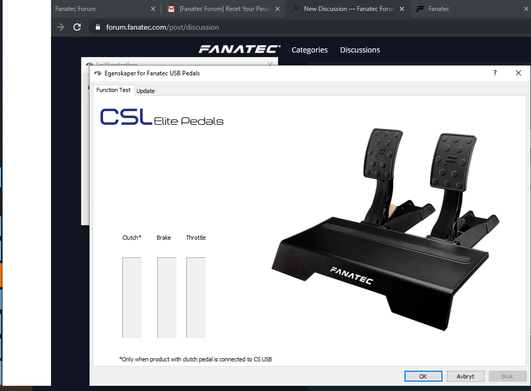Close the Spillkontrollere window behind the dialog
This screenshot has height=391, width=531.
click(270, 63)
